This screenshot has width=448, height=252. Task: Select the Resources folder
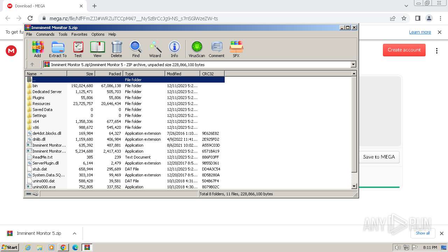tap(125, 104)
